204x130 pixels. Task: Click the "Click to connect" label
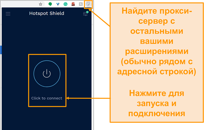tap(47, 98)
